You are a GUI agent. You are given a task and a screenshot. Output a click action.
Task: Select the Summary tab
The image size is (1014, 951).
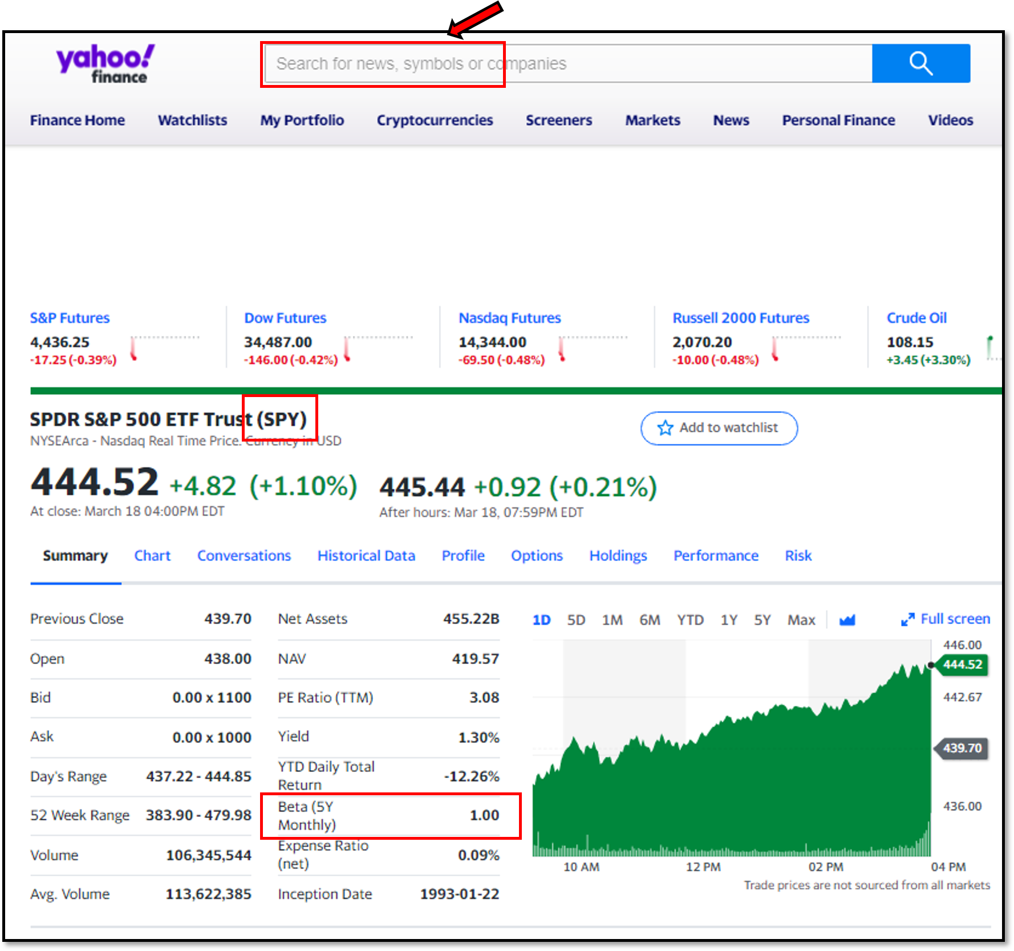75,556
